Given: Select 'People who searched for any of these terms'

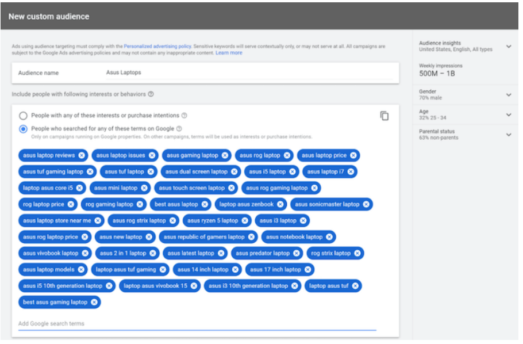Looking at the screenshot, I should tap(23, 129).
